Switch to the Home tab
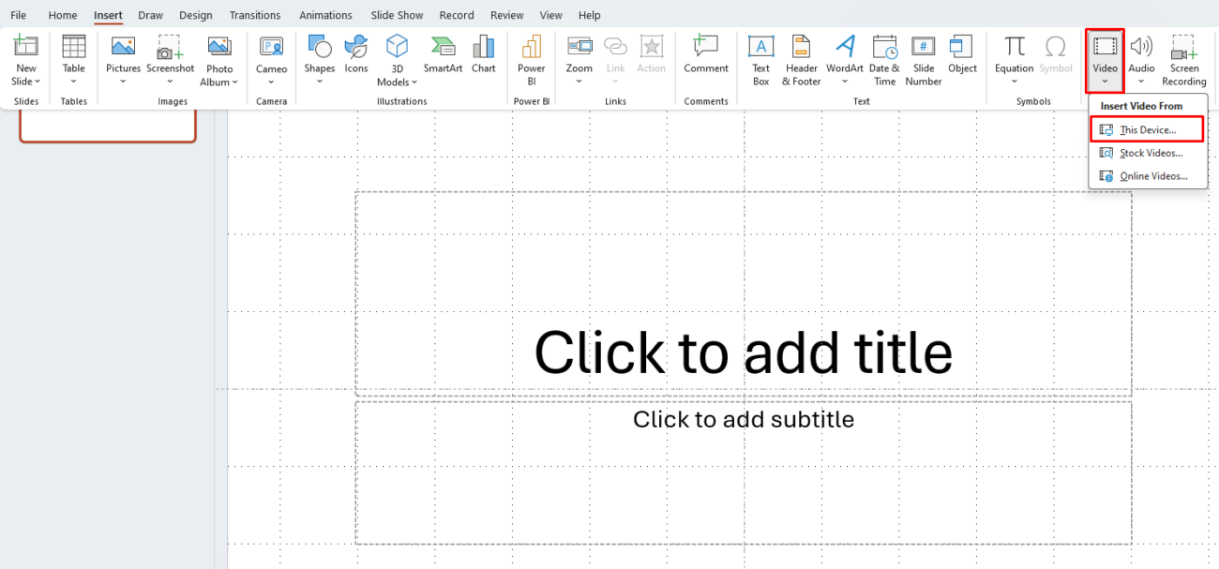 coord(63,15)
